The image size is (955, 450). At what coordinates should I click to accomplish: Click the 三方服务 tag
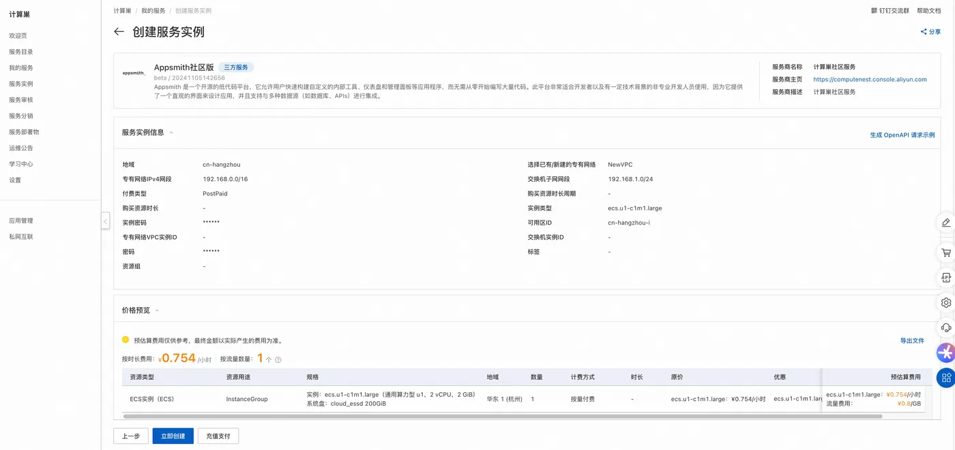point(236,67)
